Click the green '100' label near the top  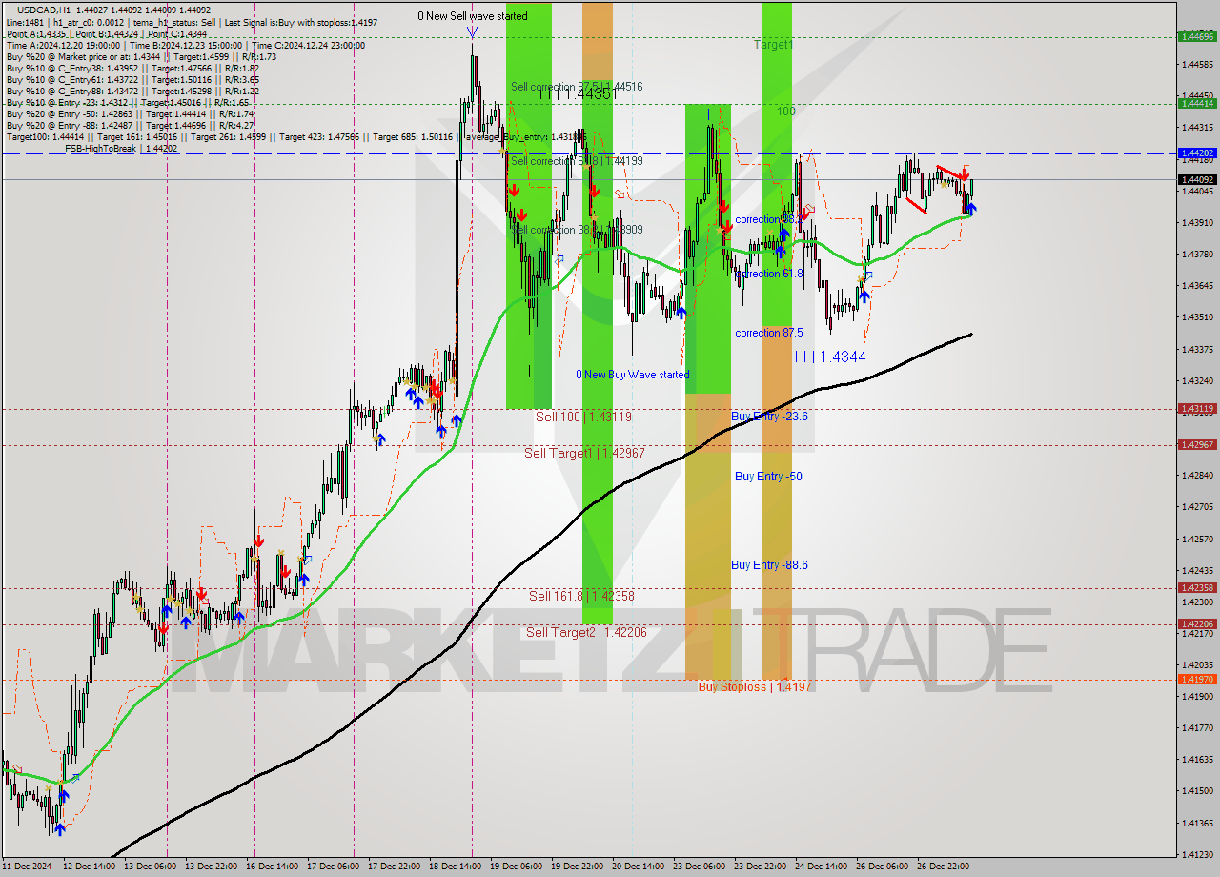click(x=785, y=112)
